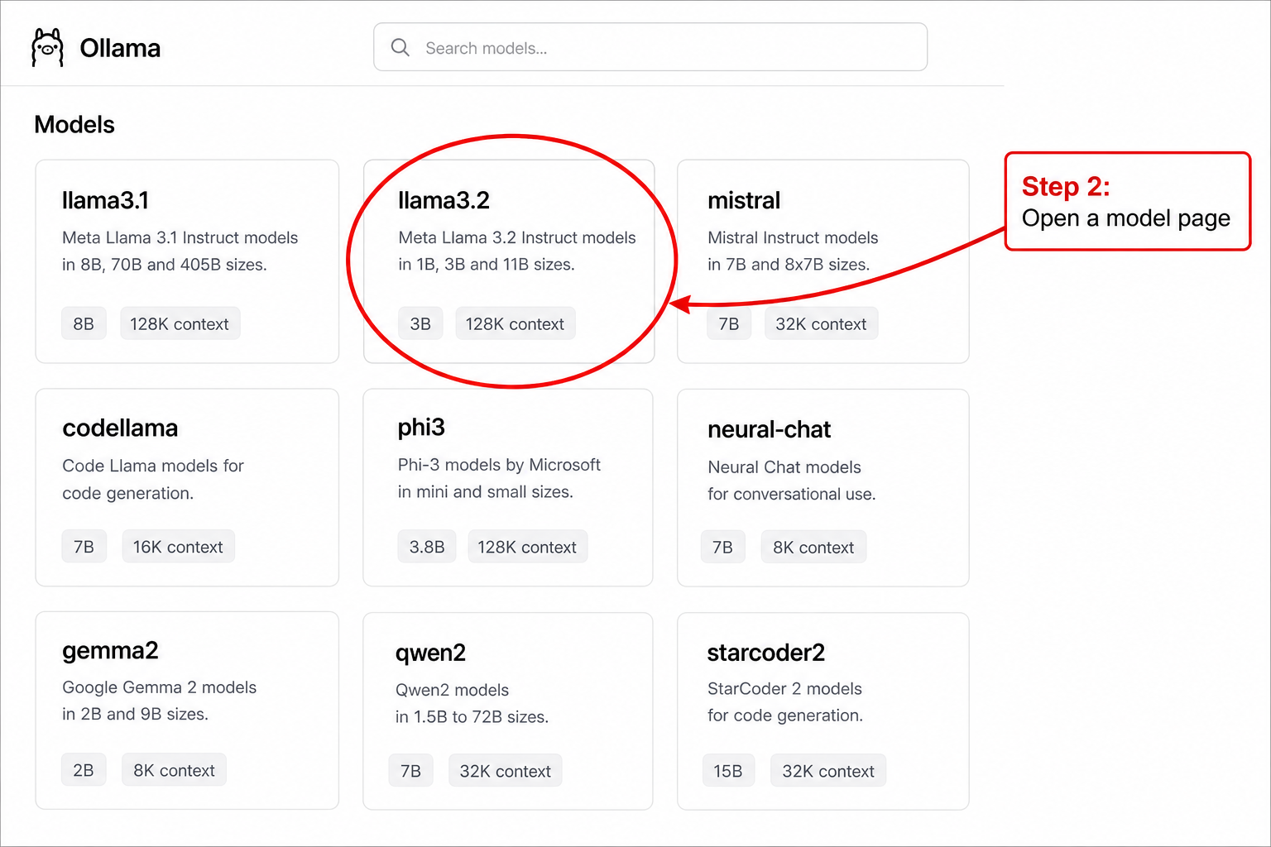
Task: Click the search magnifier icon
Action: 400,47
